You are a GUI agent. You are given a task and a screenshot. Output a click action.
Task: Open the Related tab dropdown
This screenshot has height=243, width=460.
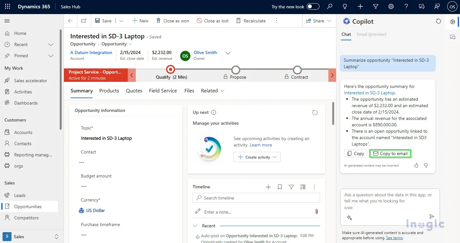[x=213, y=91]
